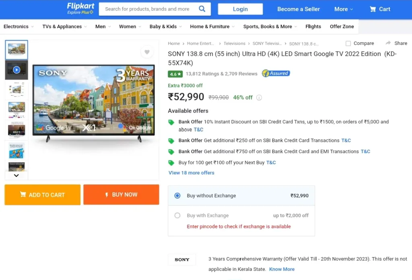
Task: Open T&C for ₹750 off offer
Action: click(x=365, y=152)
